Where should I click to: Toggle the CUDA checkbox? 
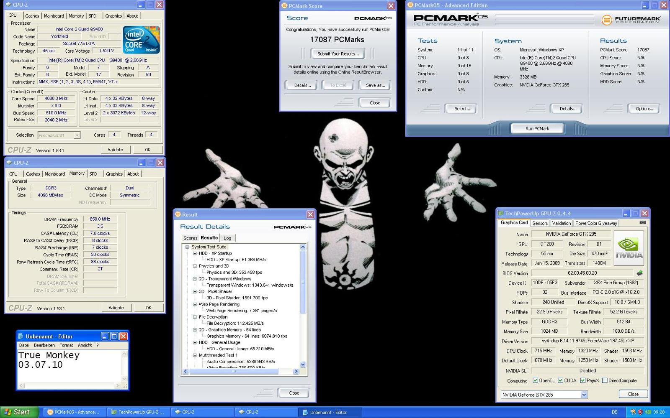[x=560, y=380]
